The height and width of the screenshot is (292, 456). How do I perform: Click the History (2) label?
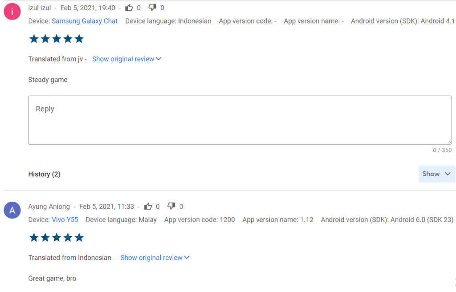tap(44, 174)
